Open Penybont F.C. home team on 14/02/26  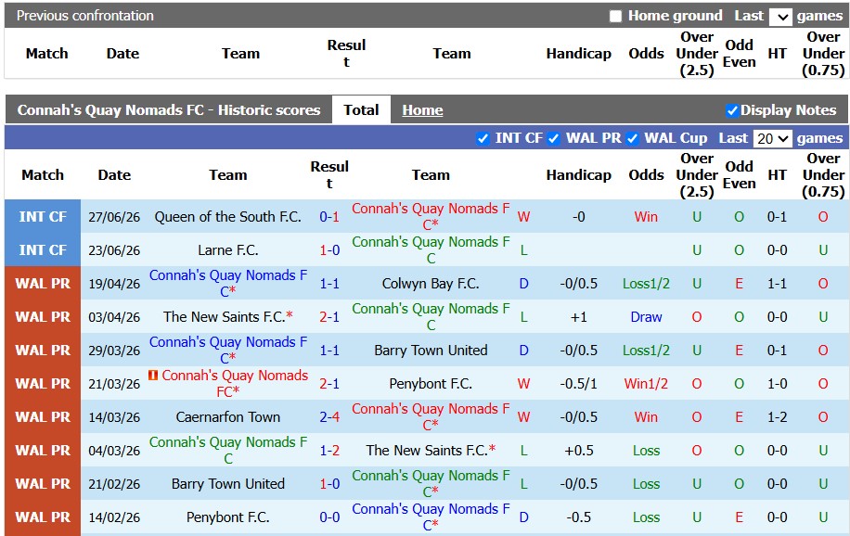pyautogui.click(x=227, y=517)
